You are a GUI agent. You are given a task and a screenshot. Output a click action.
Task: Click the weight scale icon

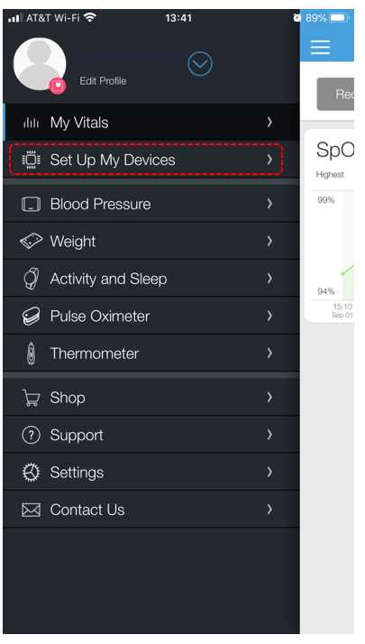[31, 241]
